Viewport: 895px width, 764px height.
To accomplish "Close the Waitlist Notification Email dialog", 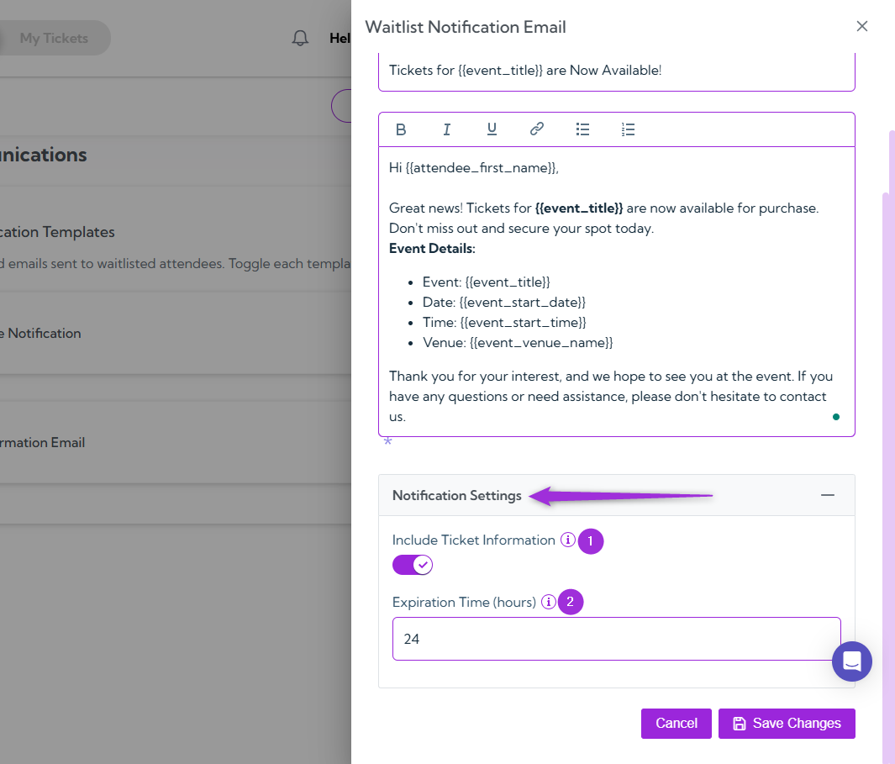I will (861, 26).
